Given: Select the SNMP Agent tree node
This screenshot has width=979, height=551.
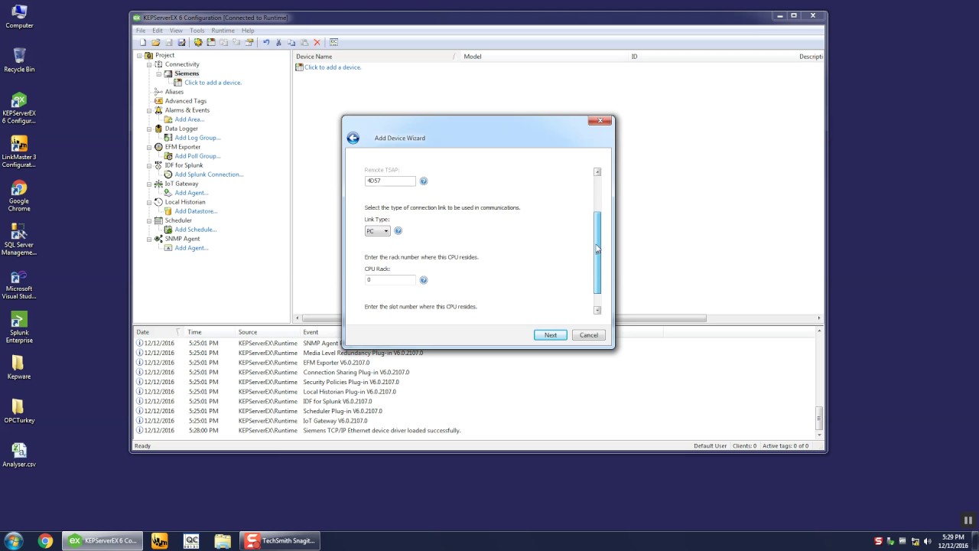Looking at the screenshot, I should click(x=182, y=239).
